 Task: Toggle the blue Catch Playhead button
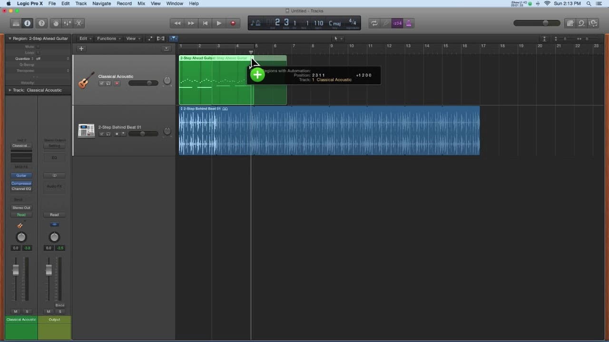[174, 38]
